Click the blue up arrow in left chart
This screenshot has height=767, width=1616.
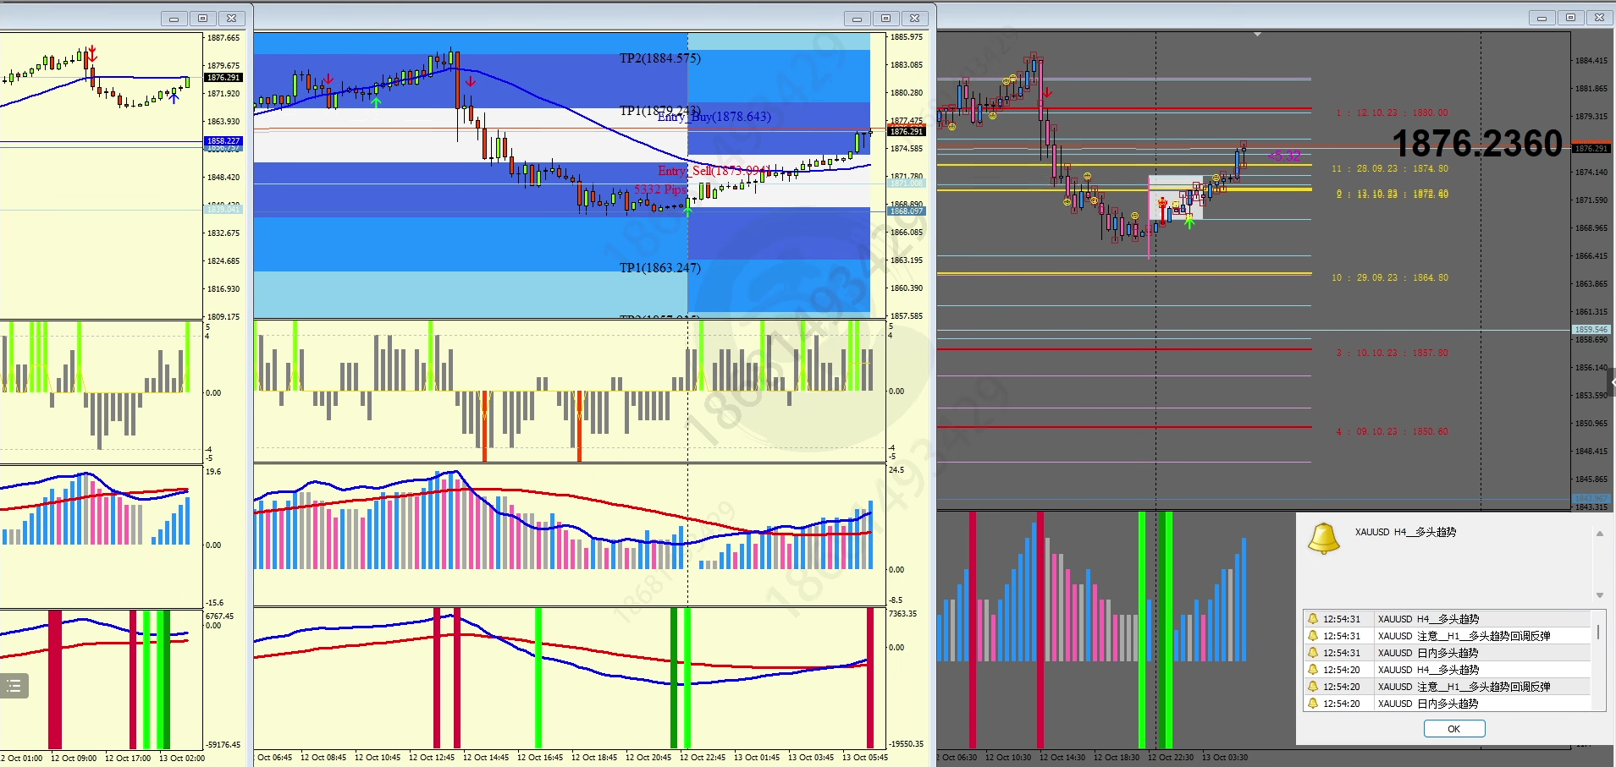coord(174,96)
